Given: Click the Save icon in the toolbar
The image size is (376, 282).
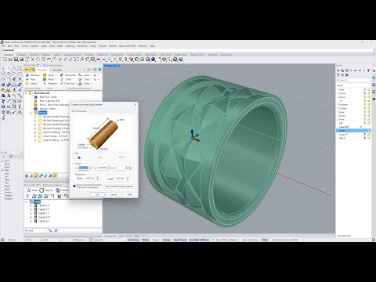Looking at the screenshot, I should coord(16,60).
